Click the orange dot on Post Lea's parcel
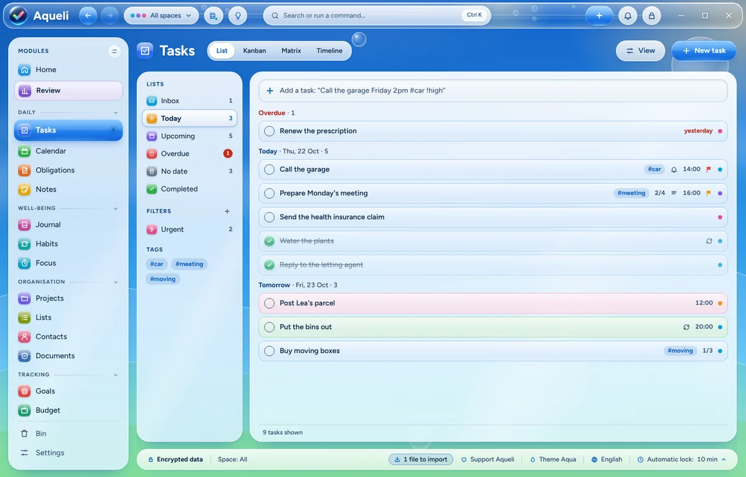 (x=720, y=303)
